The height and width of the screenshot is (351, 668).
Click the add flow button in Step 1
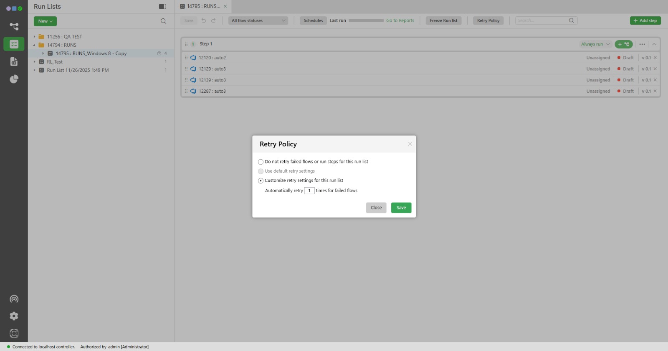tap(623, 44)
